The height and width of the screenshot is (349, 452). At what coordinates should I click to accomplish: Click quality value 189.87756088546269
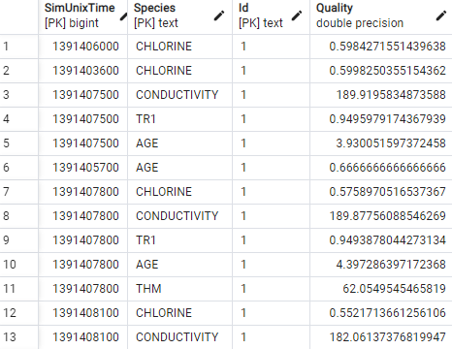381,216
